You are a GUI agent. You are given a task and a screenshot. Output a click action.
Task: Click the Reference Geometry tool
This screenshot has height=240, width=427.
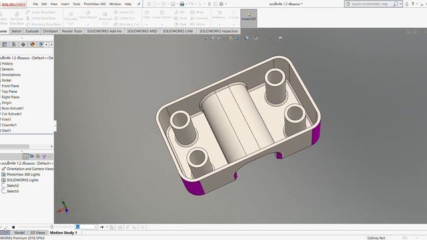[220, 15]
